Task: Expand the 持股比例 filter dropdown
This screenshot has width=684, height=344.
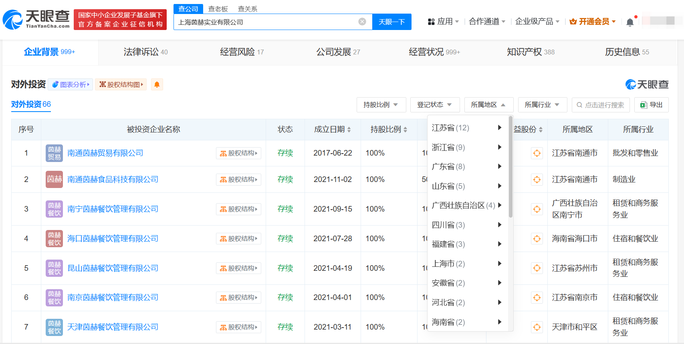Action: (x=381, y=105)
